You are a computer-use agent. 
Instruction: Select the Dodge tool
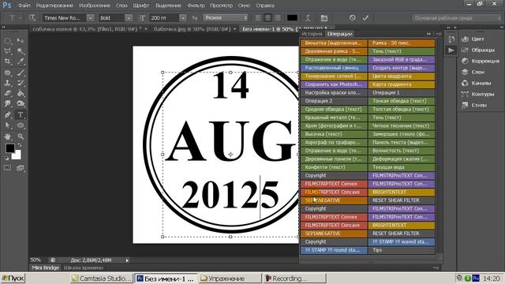(21, 103)
